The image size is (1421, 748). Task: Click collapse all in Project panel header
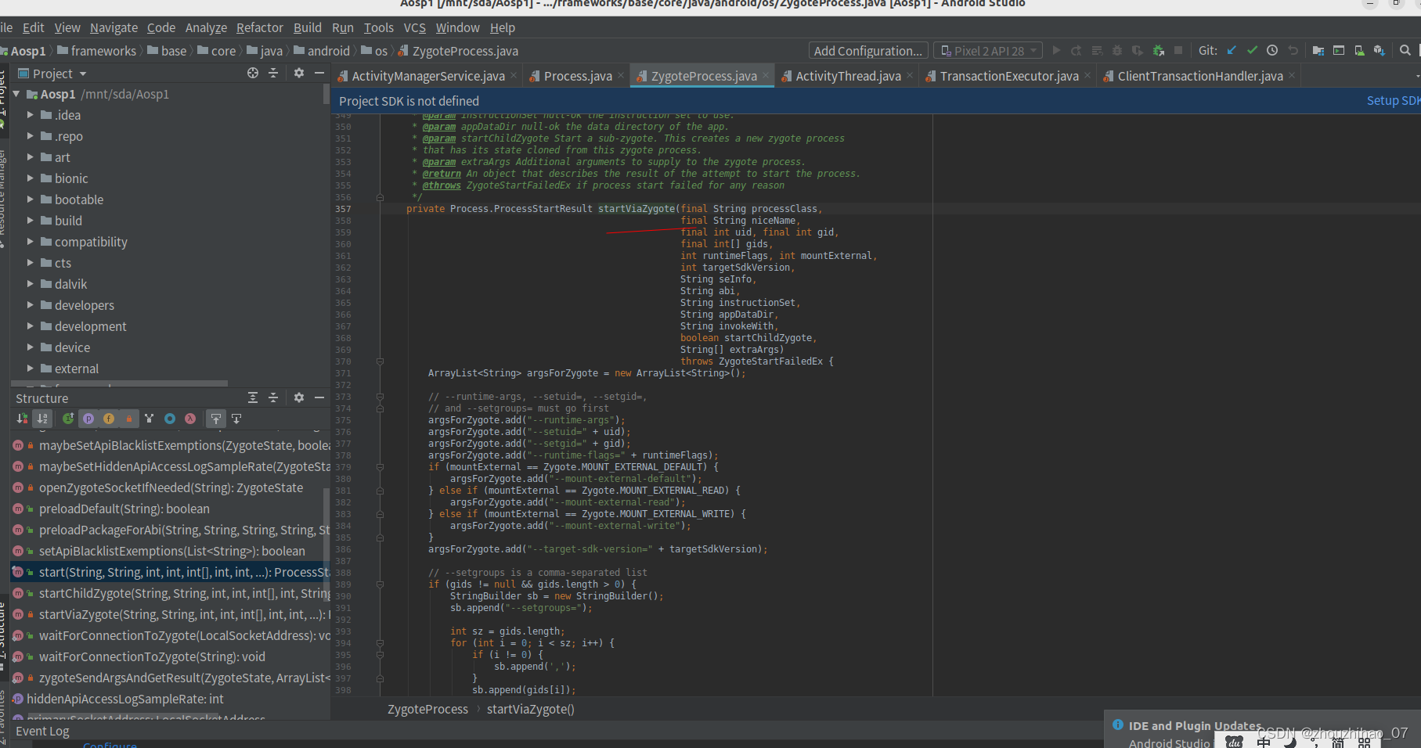tap(273, 73)
